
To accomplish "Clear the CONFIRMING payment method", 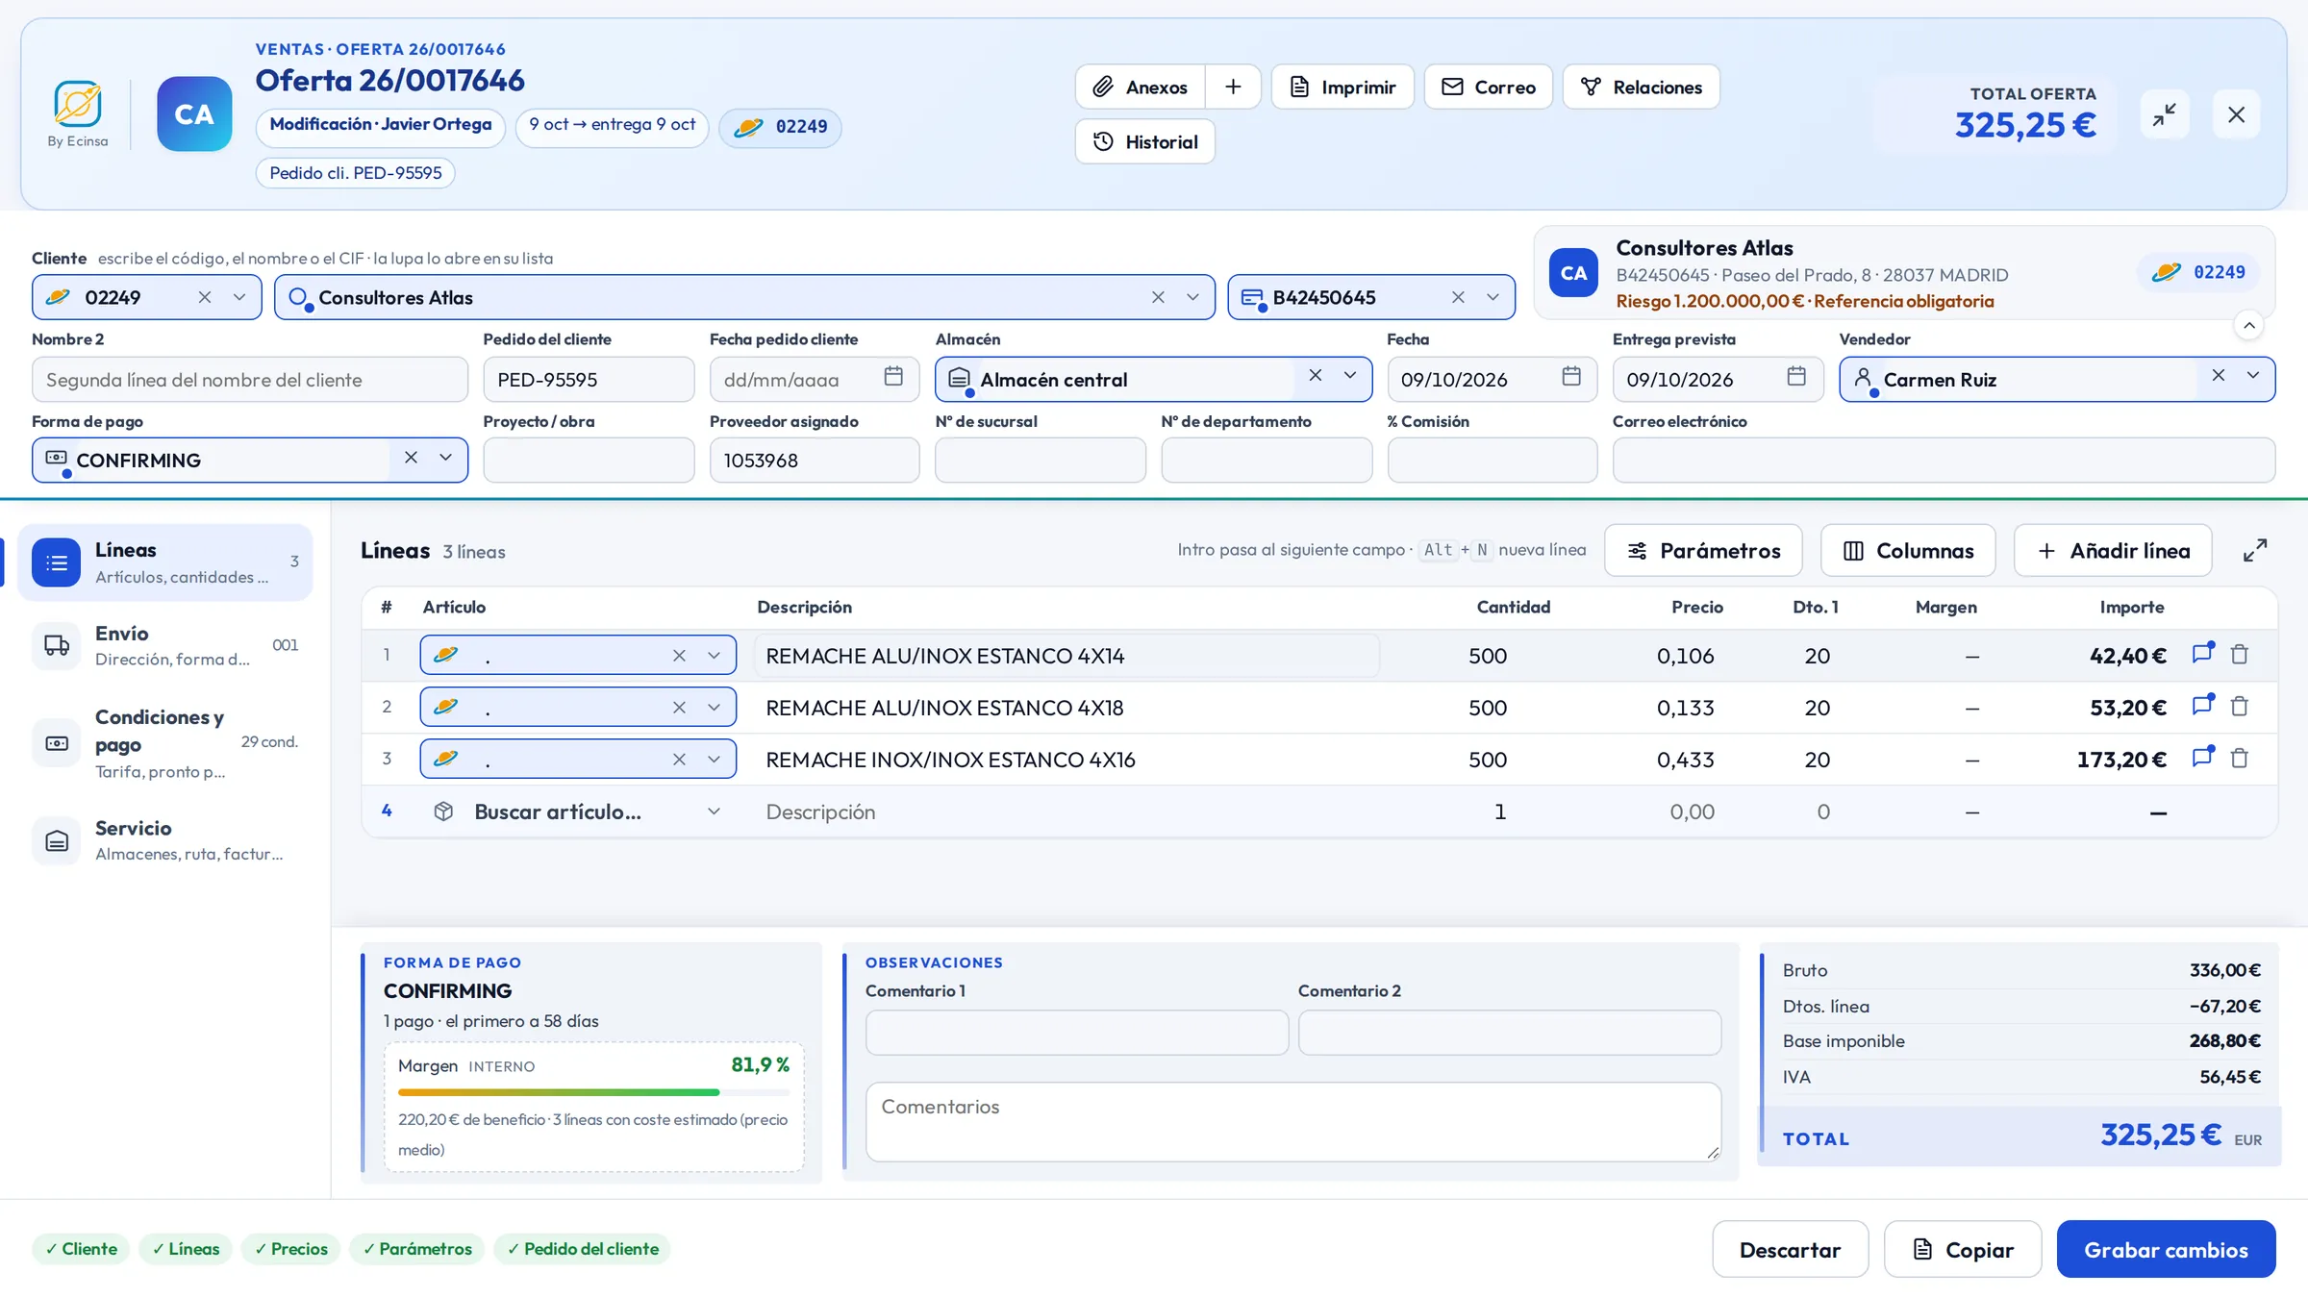I will pyautogui.click(x=411, y=458).
